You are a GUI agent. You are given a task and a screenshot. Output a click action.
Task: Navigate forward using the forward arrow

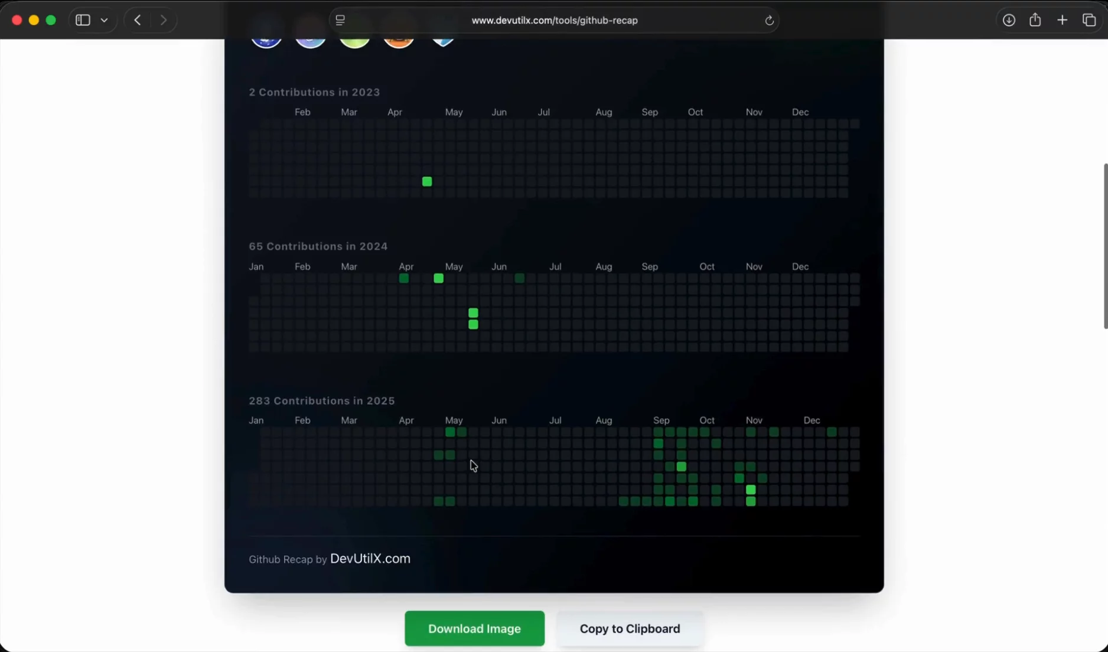164,19
